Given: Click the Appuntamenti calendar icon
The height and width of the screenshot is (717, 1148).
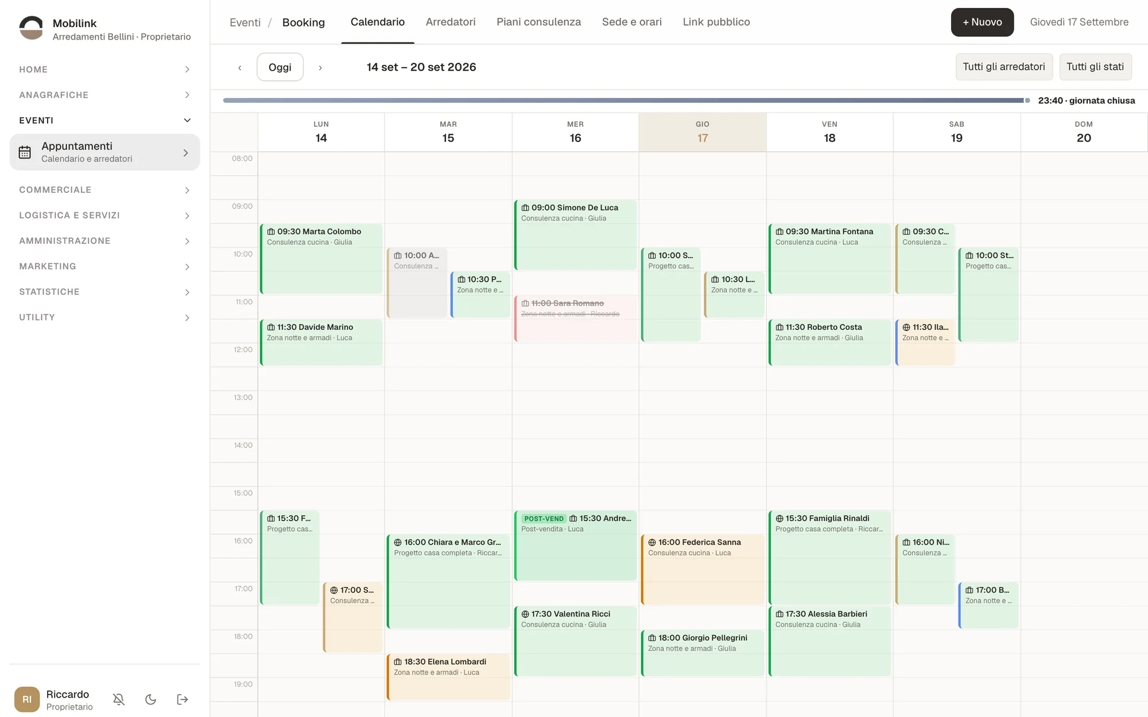Looking at the screenshot, I should click(25, 152).
